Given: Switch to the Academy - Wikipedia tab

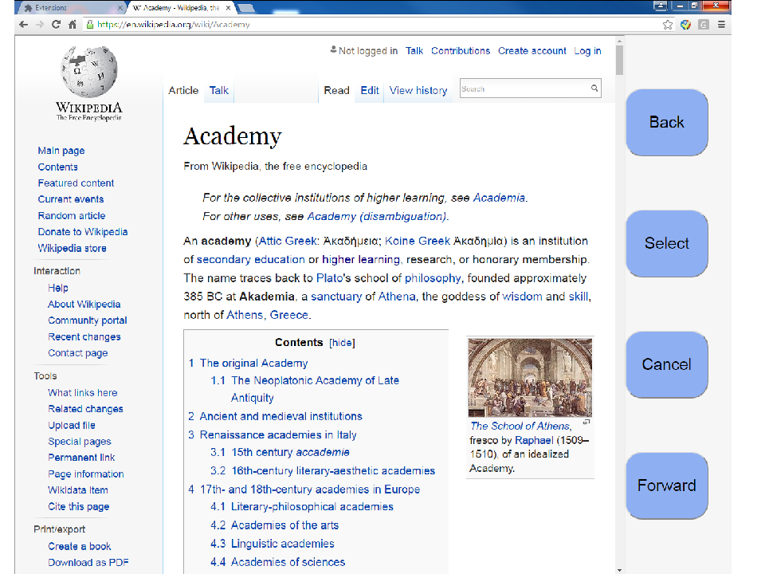Looking at the screenshot, I should click(x=181, y=8).
